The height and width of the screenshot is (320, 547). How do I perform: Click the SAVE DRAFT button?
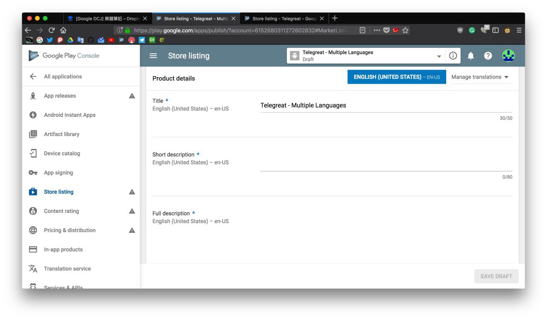496,276
